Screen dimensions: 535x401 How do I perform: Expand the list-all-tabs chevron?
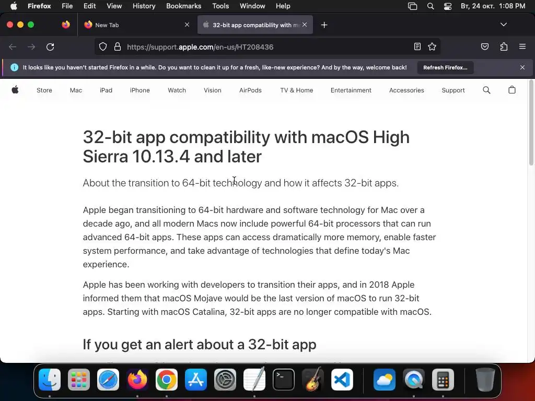tap(503, 25)
